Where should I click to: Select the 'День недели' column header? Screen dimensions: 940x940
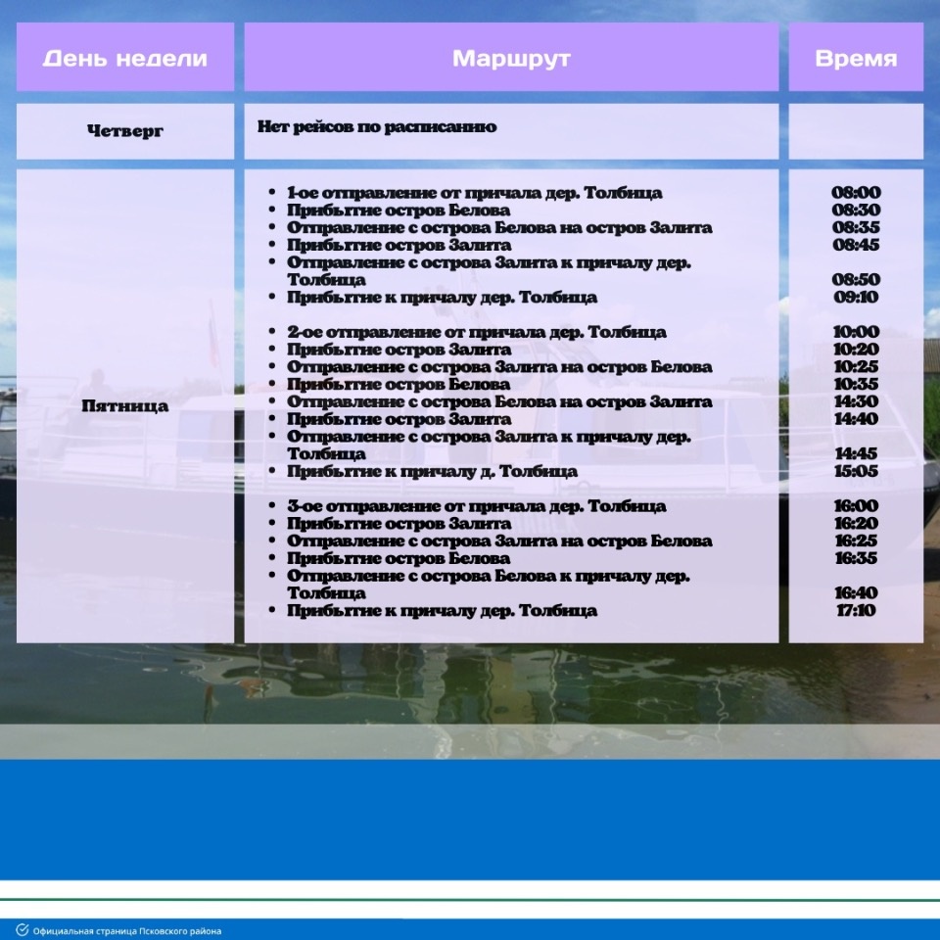coord(125,59)
